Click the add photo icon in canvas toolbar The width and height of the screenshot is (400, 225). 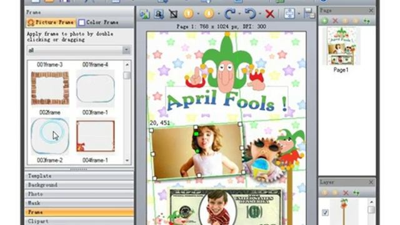[144, 14]
